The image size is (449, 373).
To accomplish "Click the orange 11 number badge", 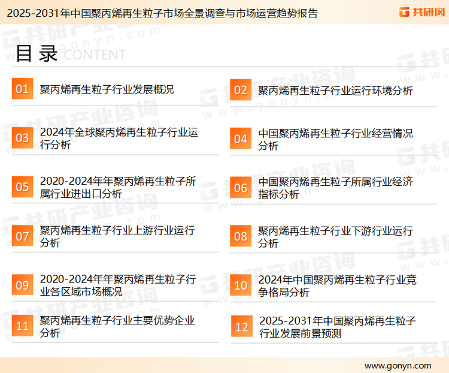I will [x=22, y=326].
